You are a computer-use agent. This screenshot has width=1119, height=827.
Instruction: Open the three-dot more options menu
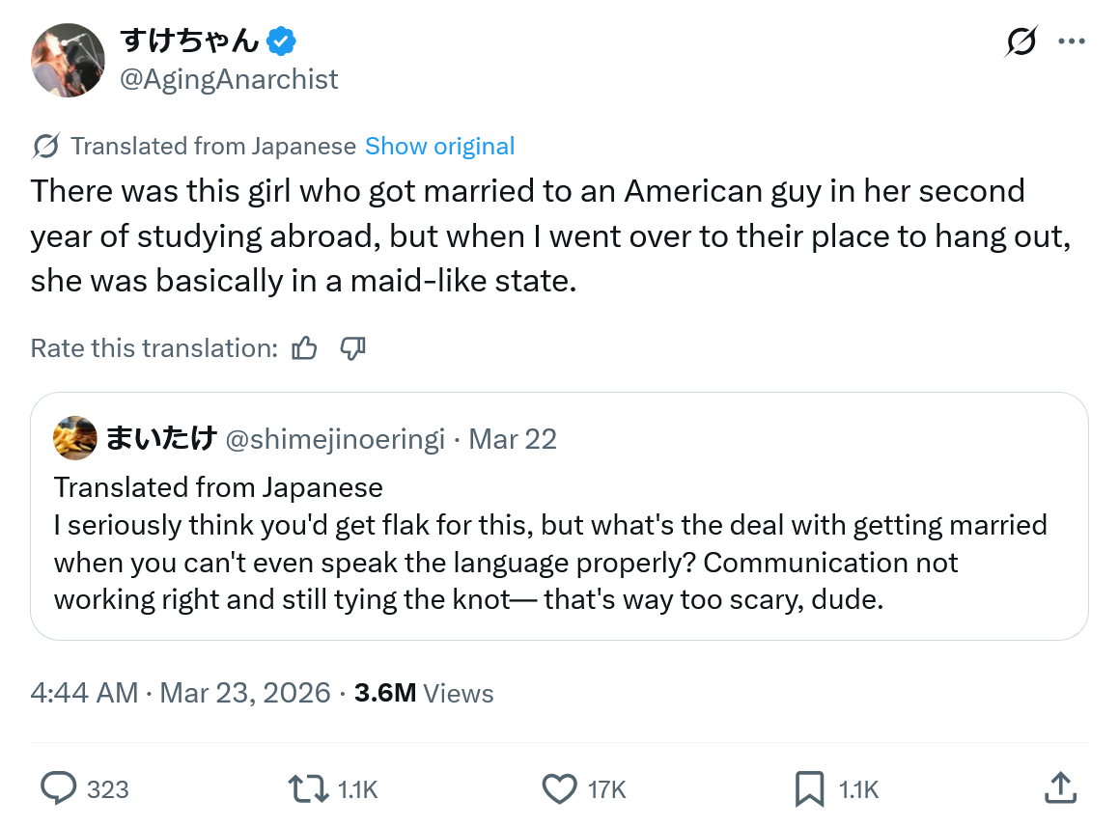point(1072,41)
